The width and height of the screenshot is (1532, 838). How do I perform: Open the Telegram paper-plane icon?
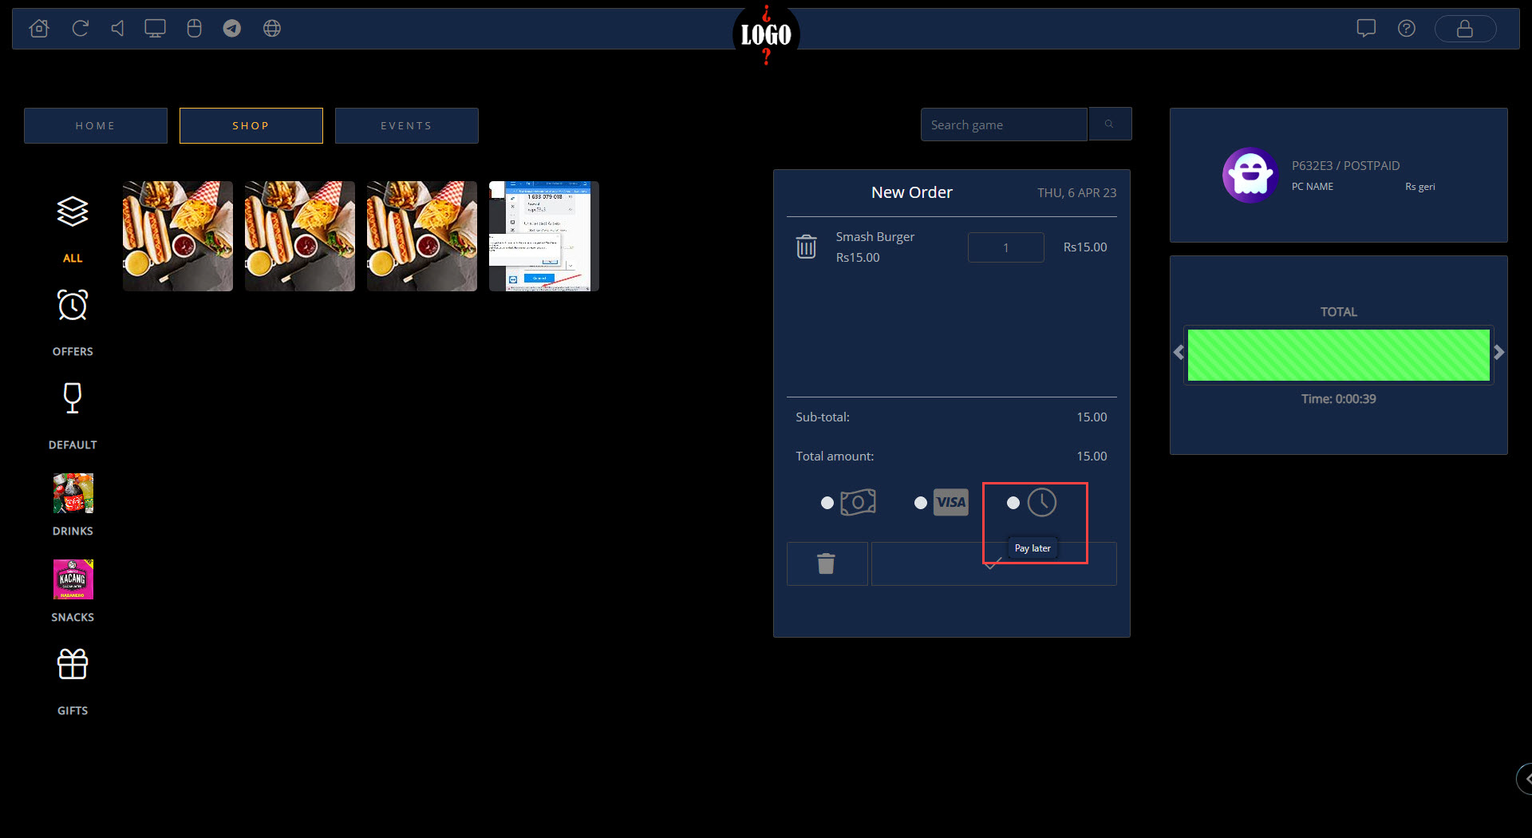pos(232,29)
